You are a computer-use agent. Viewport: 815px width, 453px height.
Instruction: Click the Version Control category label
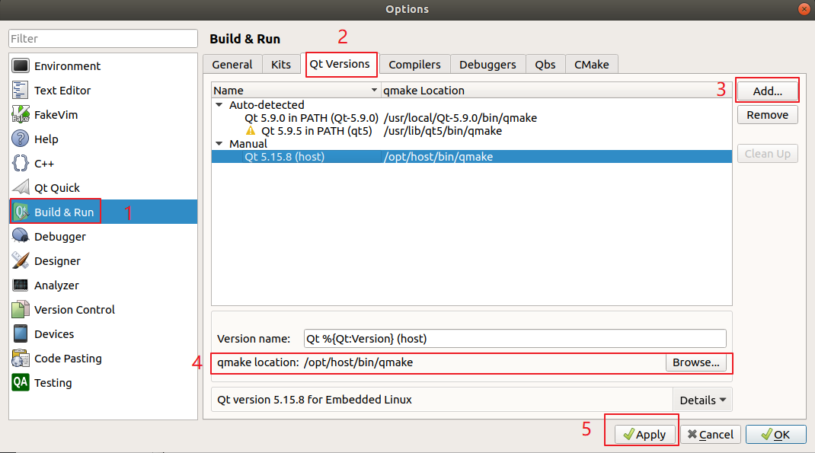(x=75, y=310)
